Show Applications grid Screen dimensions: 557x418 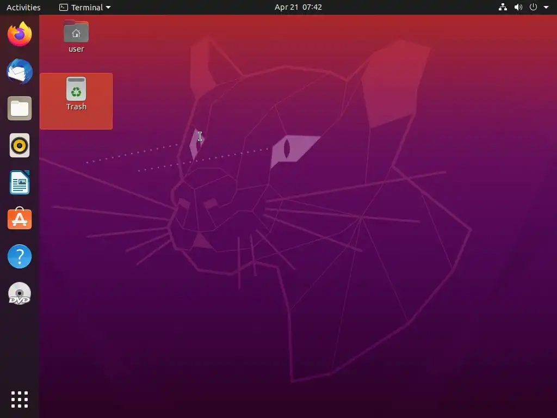(20, 399)
